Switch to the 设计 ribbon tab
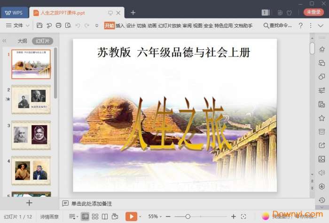 (131, 25)
